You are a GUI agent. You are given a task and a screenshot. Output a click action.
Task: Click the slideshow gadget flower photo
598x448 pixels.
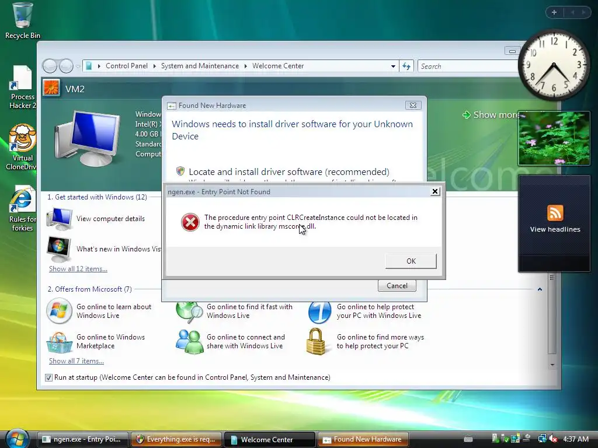(x=554, y=138)
